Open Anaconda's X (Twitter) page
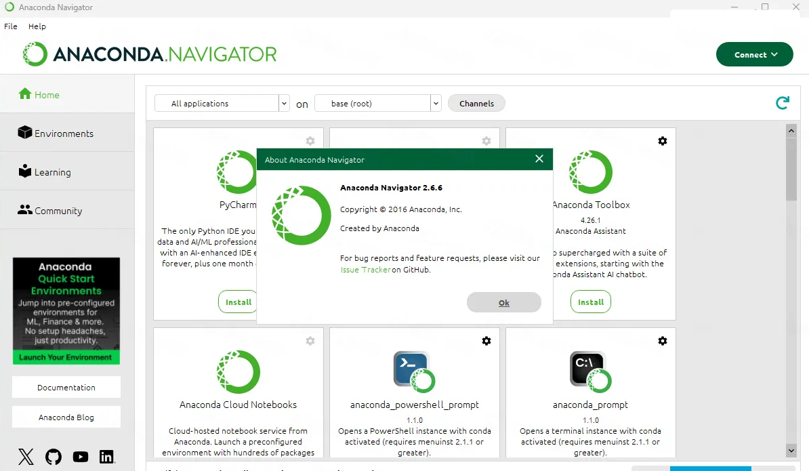Image resolution: width=809 pixels, height=471 pixels. click(x=26, y=457)
